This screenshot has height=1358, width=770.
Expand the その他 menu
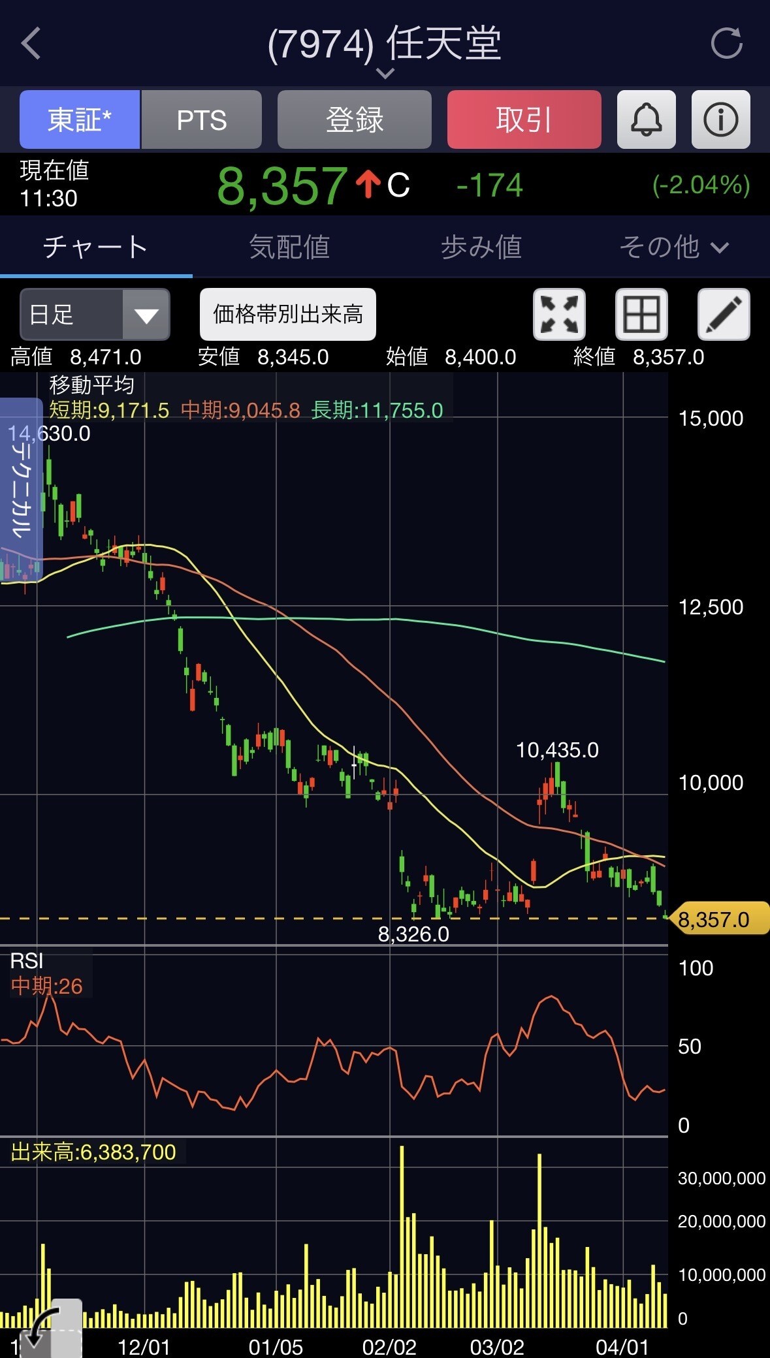[673, 247]
